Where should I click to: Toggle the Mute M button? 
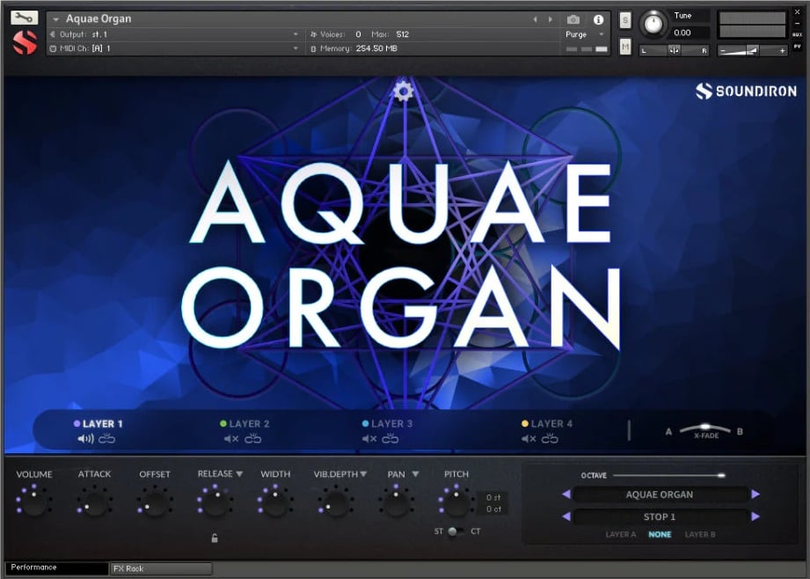coord(625,47)
